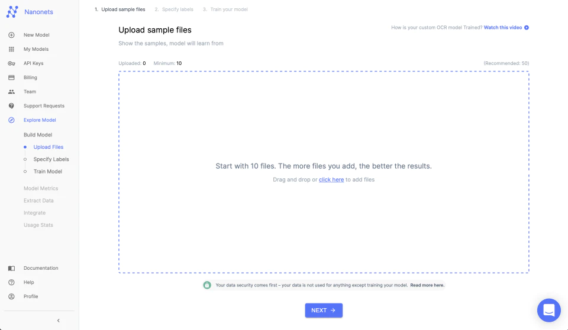Click the Support Requests question icon
The image size is (568, 330).
click(x=12, y=106)
